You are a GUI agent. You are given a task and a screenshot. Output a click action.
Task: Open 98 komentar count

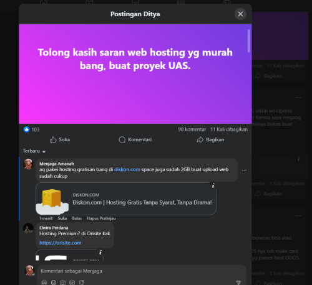[192, 129]
